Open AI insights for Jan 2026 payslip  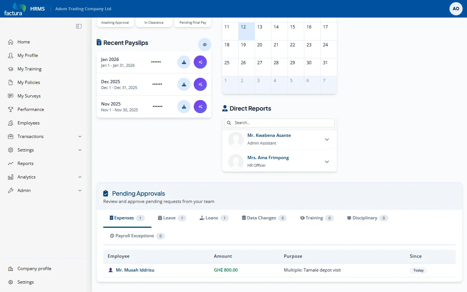(200, 62)
